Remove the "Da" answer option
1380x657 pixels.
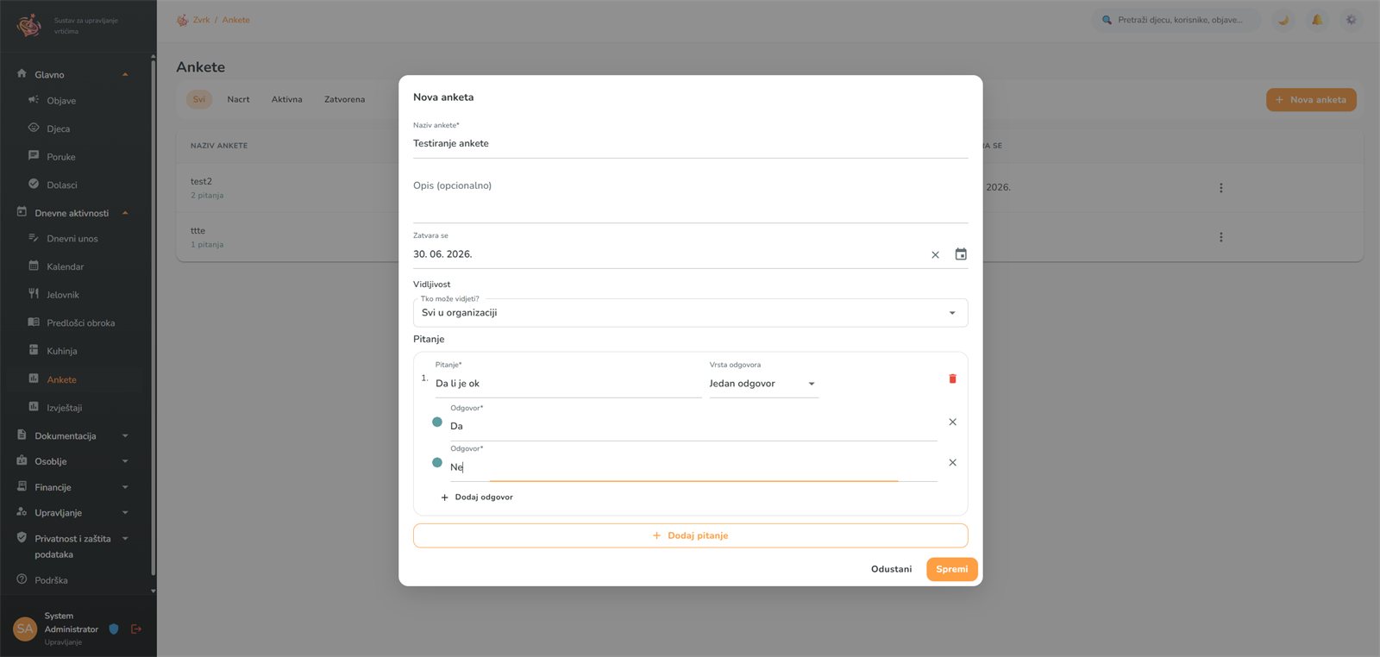(952, 422)
